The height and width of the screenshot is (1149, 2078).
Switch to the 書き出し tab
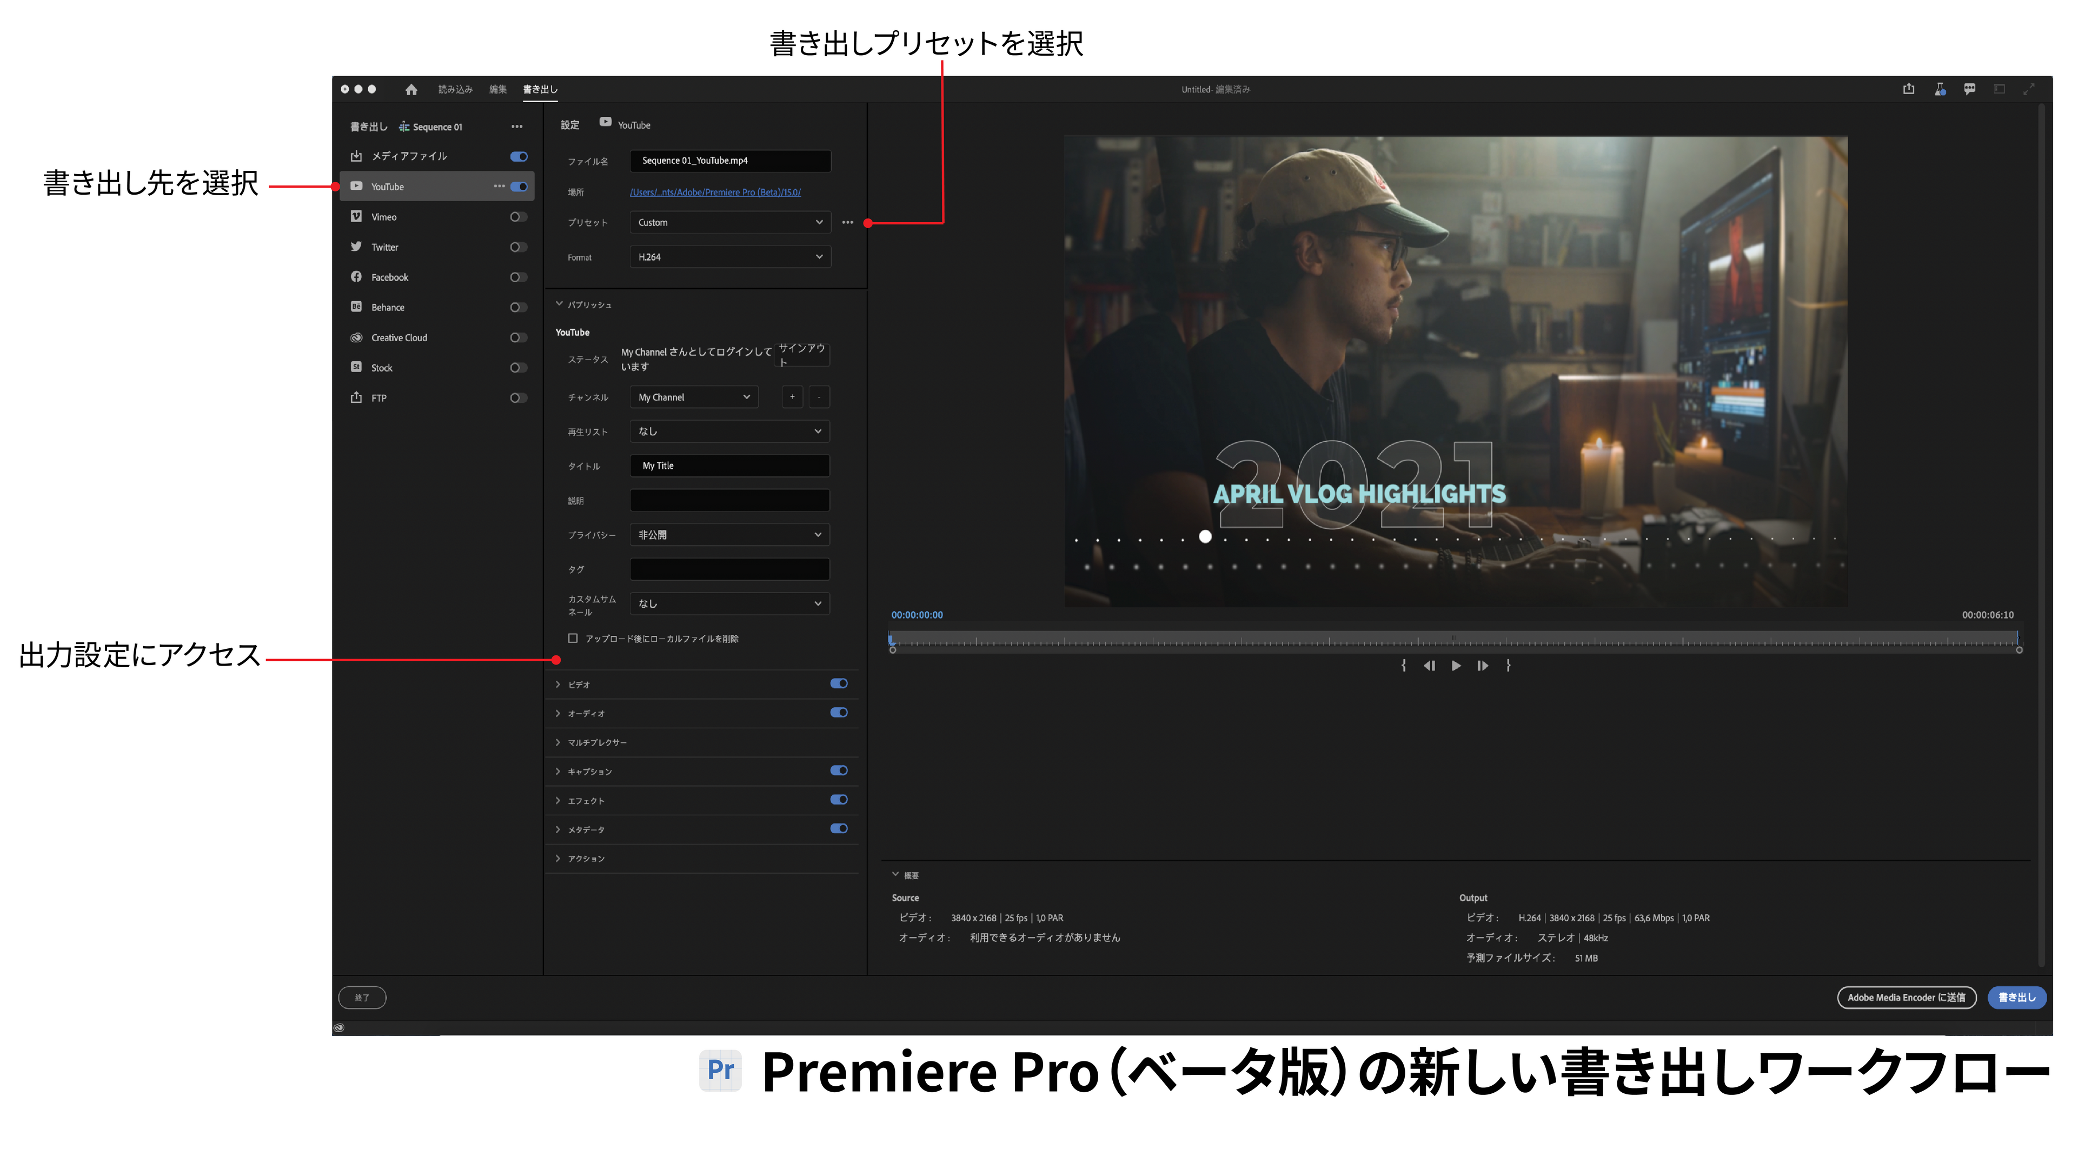pos(540,90)
